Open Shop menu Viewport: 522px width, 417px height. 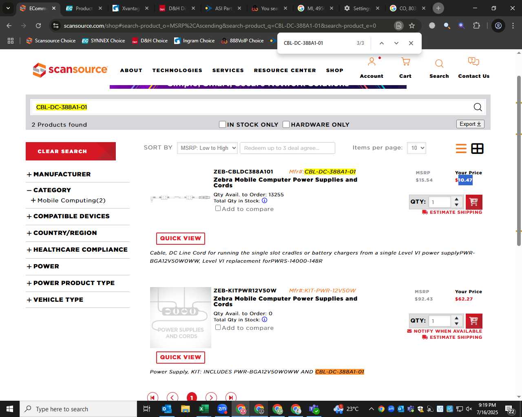click(x=334, y=70)
